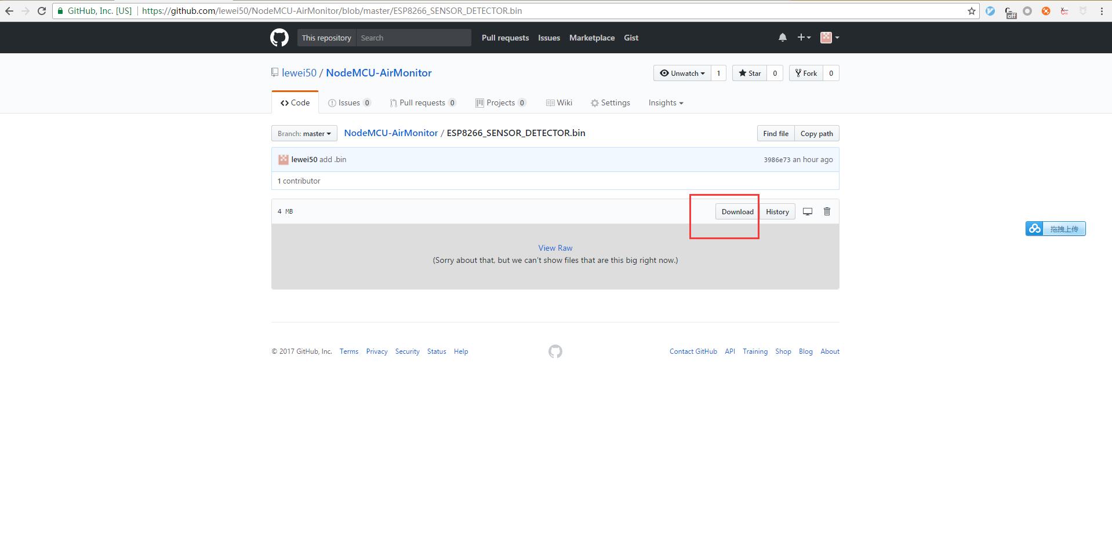Click the forward arrow in browser
Image resolution: width=1112 pixels, height=553 pixels.
pyautogui.click(x=26, y=10)
